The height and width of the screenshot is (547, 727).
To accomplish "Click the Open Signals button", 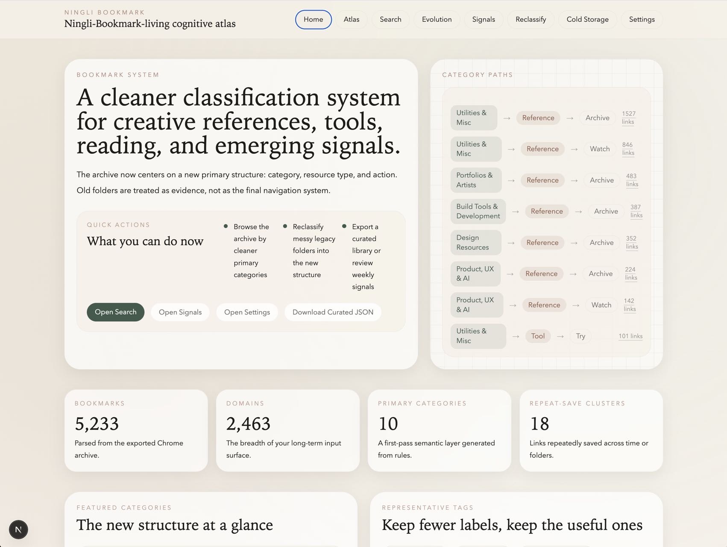I will click(x=180, y=312).
